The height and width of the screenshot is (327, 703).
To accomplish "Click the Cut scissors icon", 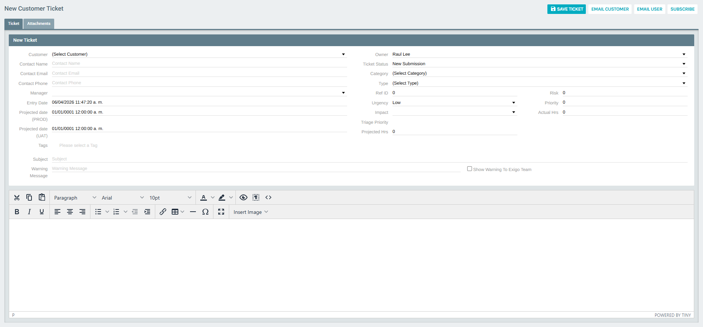I will [17, 198].
